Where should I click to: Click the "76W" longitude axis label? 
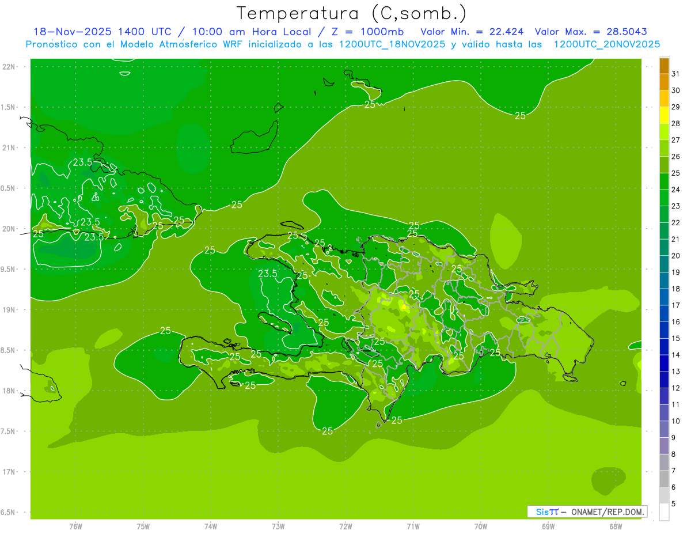[x=75, y=527]
